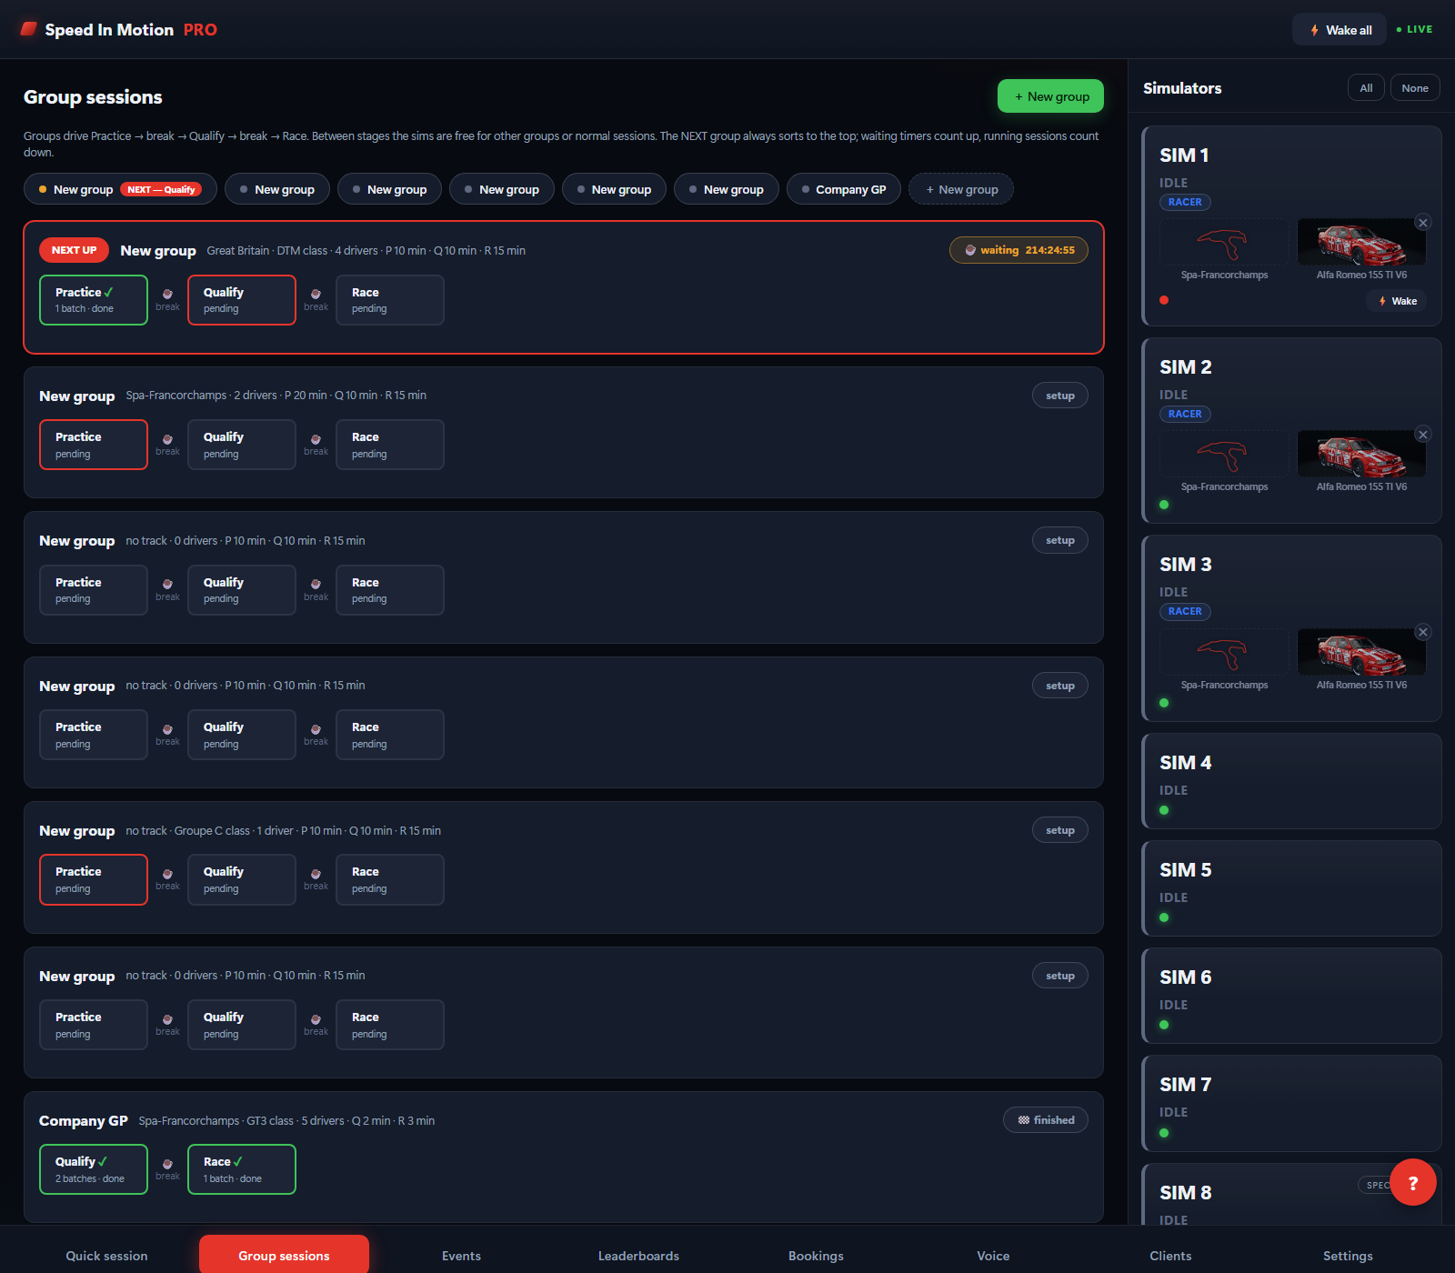Select Race stage in Company GP group
This screenshot has height=1273, width=1455.
click(242, 1169)
